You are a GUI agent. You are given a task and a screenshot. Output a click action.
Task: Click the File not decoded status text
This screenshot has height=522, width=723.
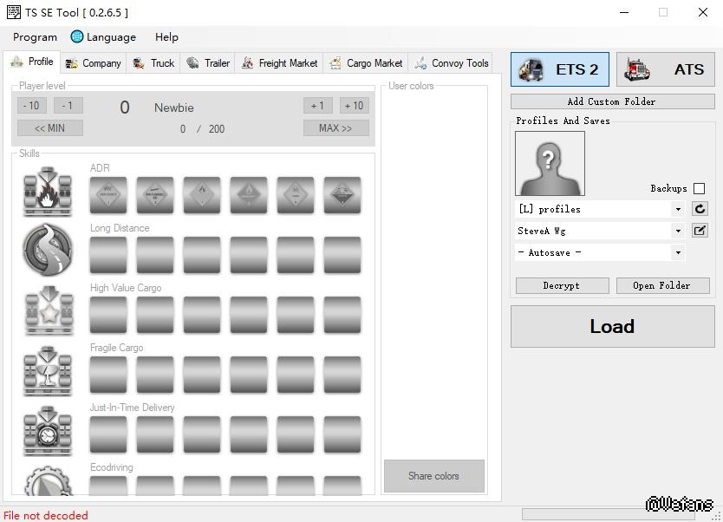[46, 515]
